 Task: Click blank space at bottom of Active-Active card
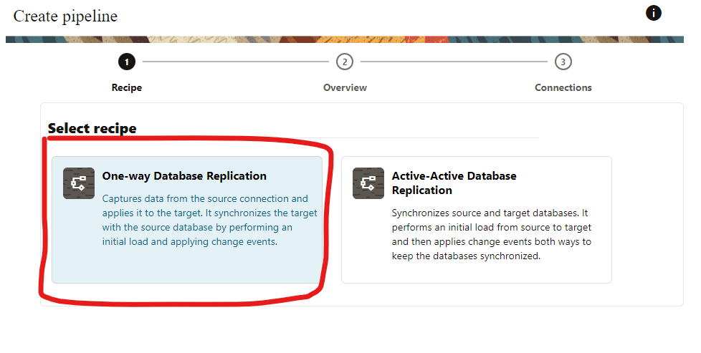point(476,274)
